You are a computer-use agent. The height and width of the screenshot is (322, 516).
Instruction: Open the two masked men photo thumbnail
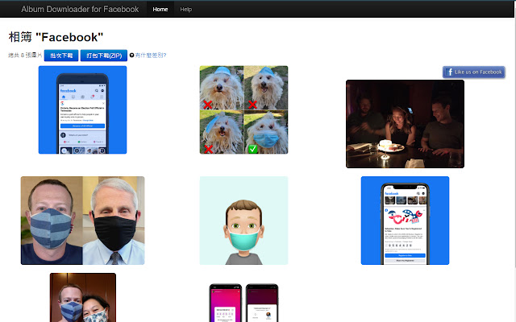pos(82,221)
